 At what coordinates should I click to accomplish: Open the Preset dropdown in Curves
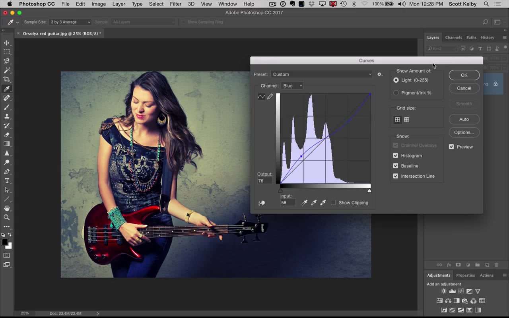click(x=322, y=74)
